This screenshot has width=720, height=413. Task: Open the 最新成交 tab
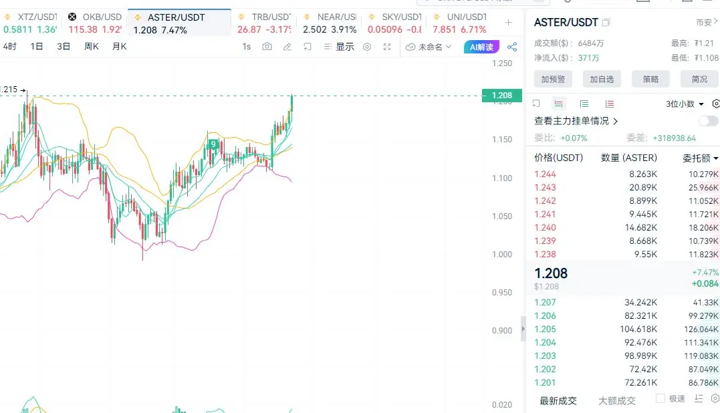click(x=558, y=400)
